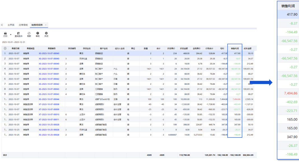The width and height of the screenshot is (299, 162).
Task: Open Help via the 帮助 icon
Action: coord(38,33)
